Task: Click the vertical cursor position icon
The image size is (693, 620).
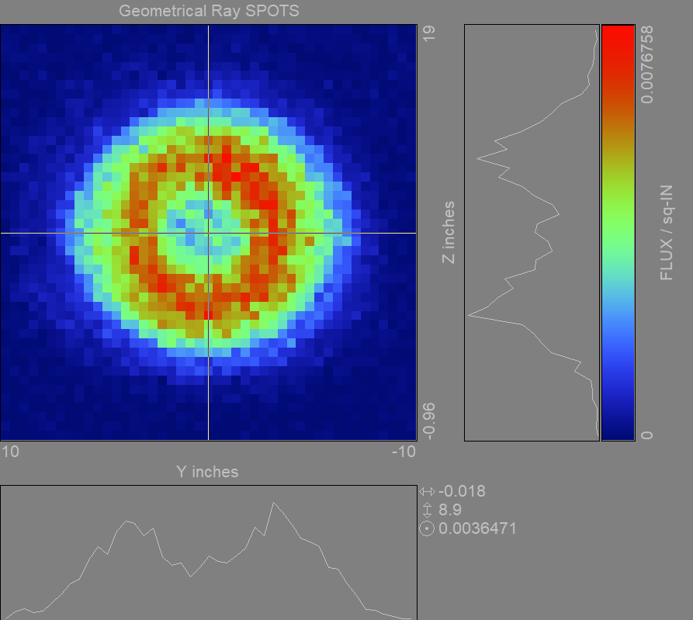Action: point(427,510)
